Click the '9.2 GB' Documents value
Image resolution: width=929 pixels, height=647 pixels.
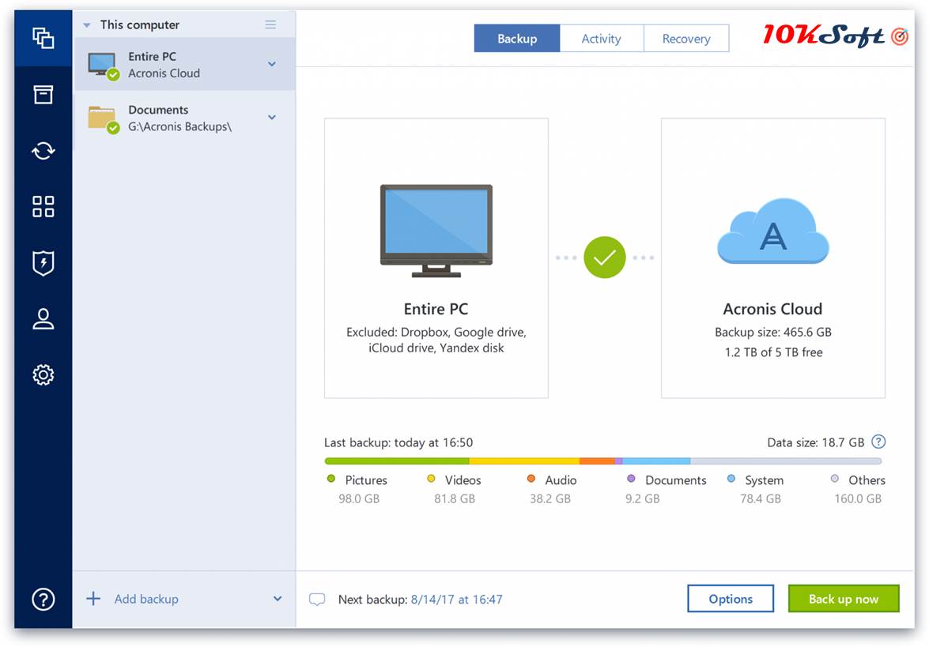pos(642,499)
